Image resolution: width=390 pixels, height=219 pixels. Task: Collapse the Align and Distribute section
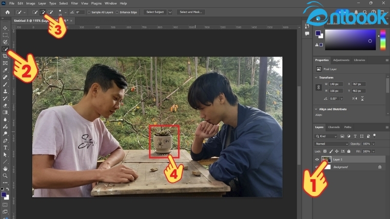(x=316, y=109)
